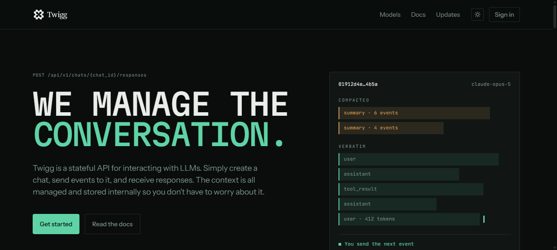Select the summary · 6 events bar
The width and height of the screenshot is (557, 250).
[x=414, y=113]
